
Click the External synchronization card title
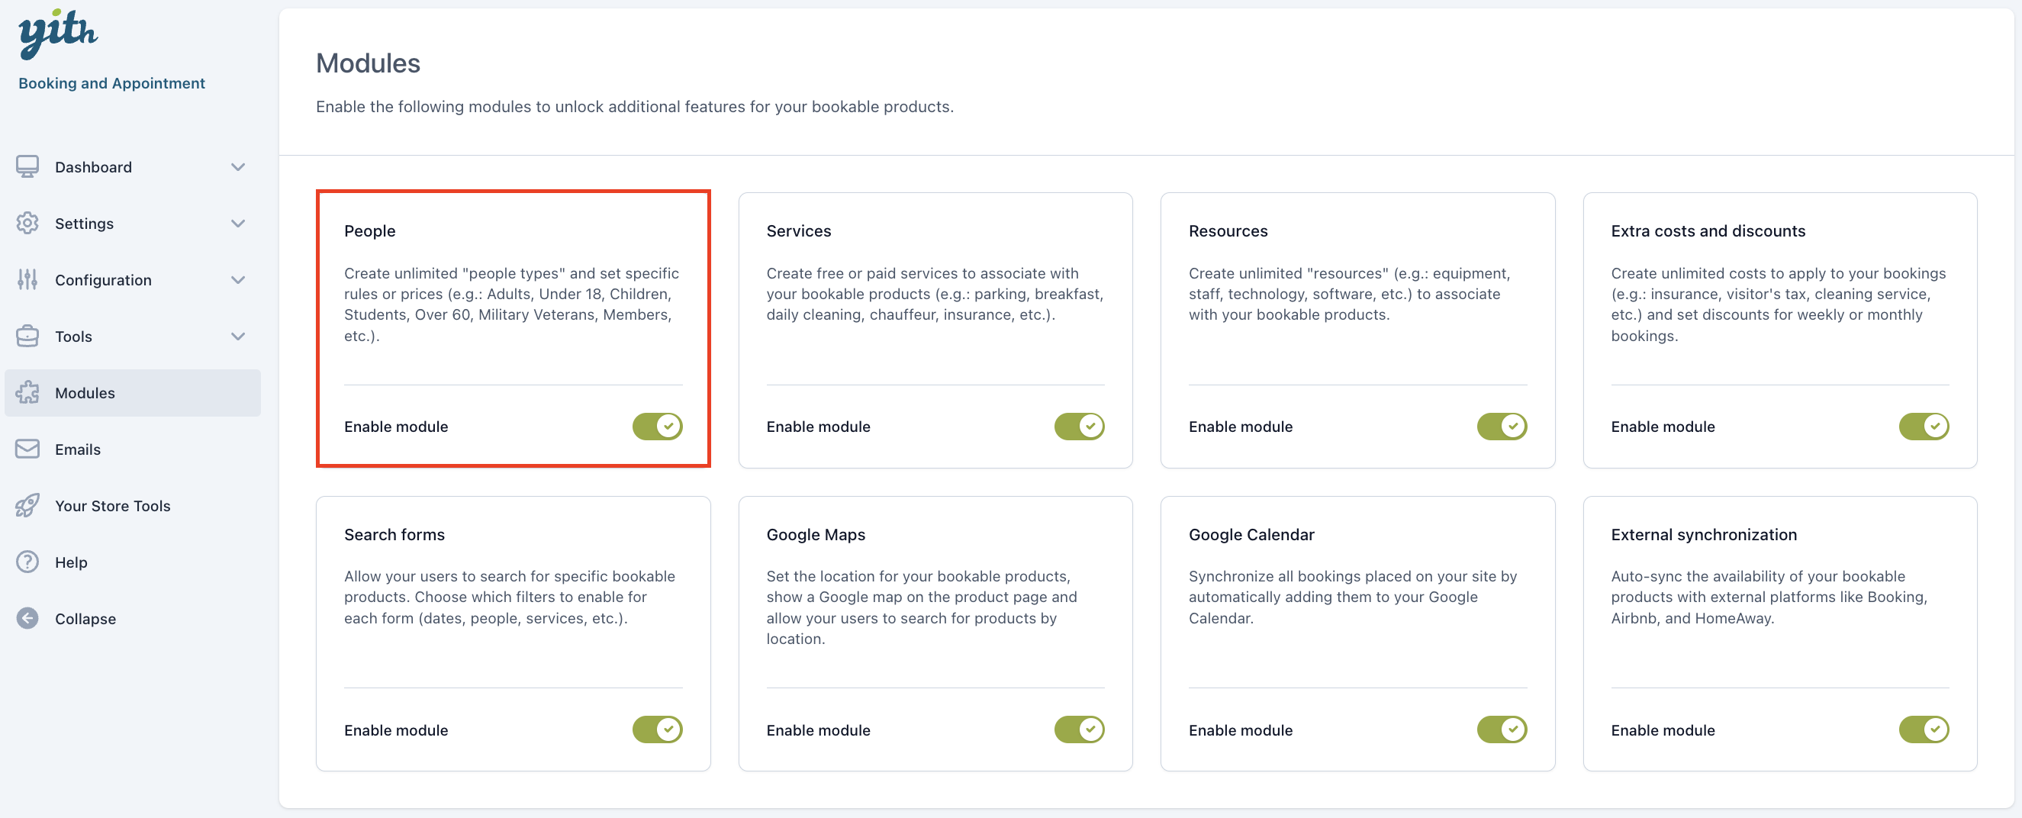(1703, 535)
